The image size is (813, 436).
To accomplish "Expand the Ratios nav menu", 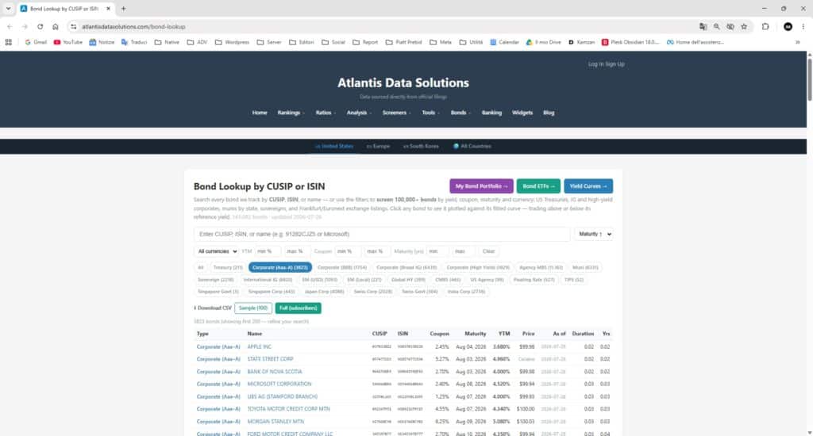I will 326,113.
